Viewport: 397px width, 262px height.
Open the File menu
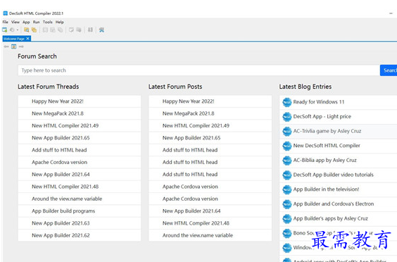(6, 22)
